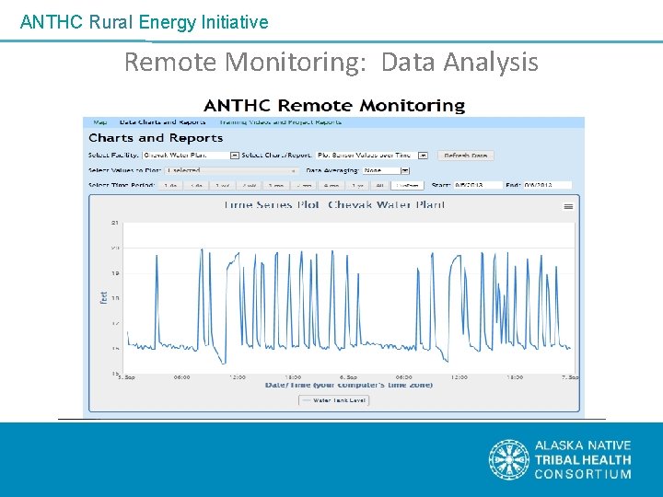This screenshot has width=663, height=497.
Task: Switch to Data Charts and Reports tab
Action: point(162,122)
